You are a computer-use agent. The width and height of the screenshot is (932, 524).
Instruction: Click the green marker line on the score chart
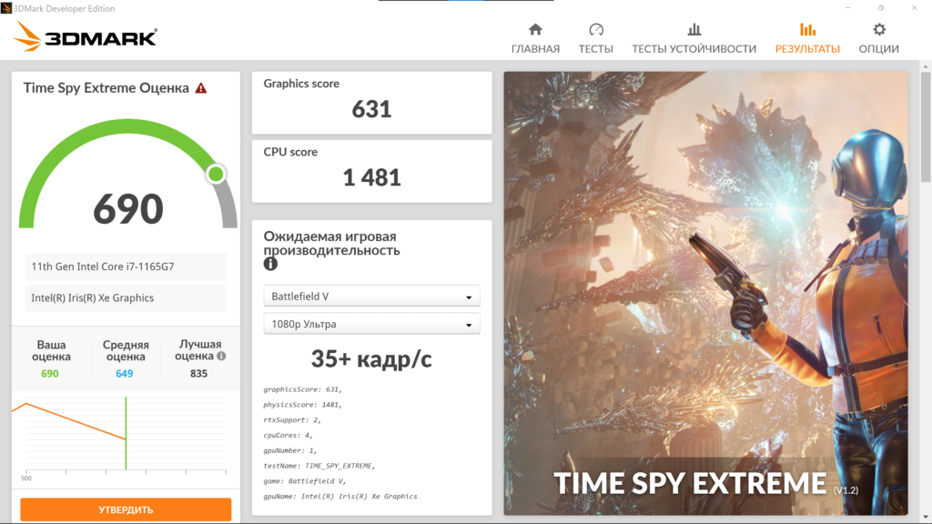pyautogui.click(x=126, y=433)
